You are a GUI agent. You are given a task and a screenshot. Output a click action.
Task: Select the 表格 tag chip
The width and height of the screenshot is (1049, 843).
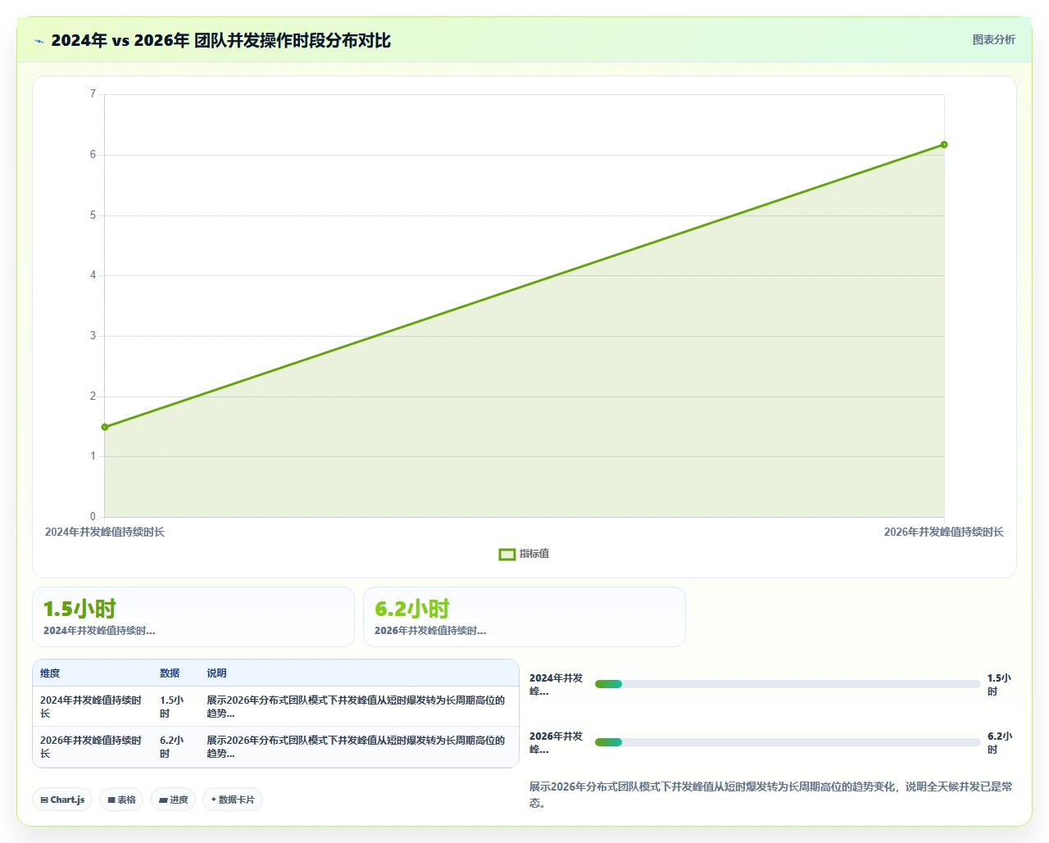pyautogui.click(x=121, y=800)
